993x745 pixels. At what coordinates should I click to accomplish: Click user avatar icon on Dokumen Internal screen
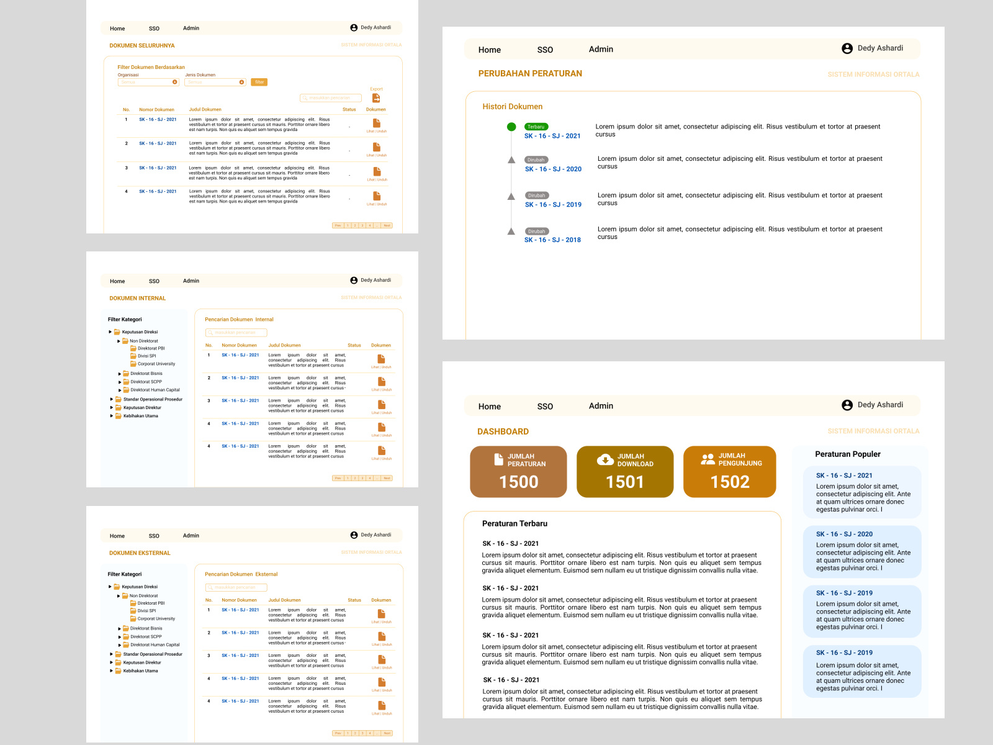coord(354,281)
